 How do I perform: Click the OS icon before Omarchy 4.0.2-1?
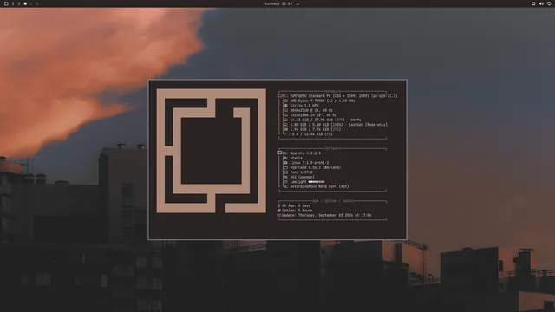pyautogui.click(x=280, y=153)
